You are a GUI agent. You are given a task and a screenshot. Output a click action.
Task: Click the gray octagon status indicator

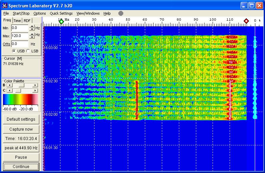121,13
